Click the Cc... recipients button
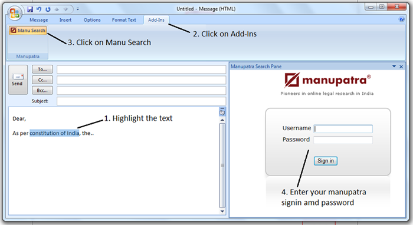This screenshot has height=225, width=413. pos(42,80)
